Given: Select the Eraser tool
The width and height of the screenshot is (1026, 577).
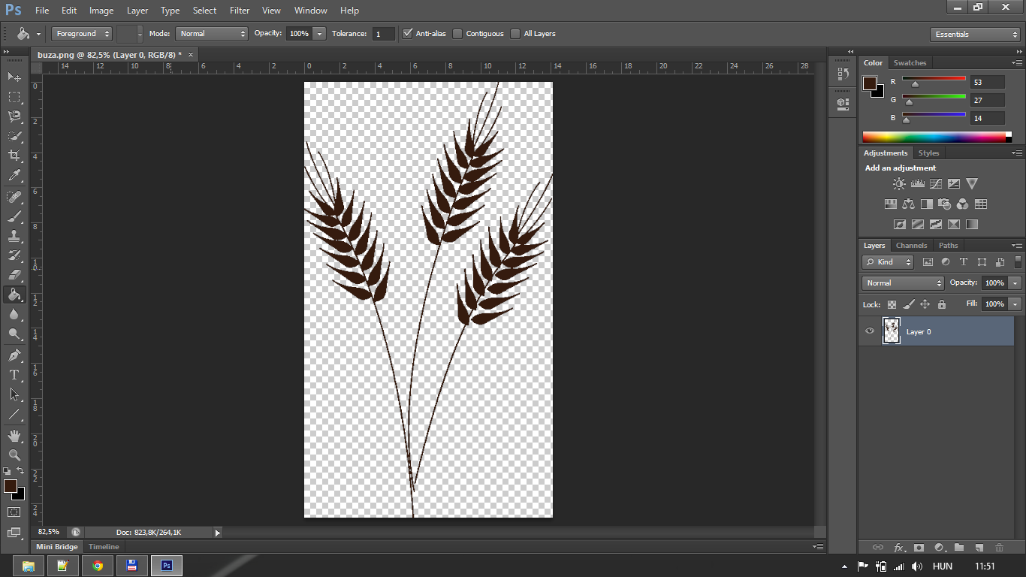Looking at the screenshot, I should click(14, 274).
